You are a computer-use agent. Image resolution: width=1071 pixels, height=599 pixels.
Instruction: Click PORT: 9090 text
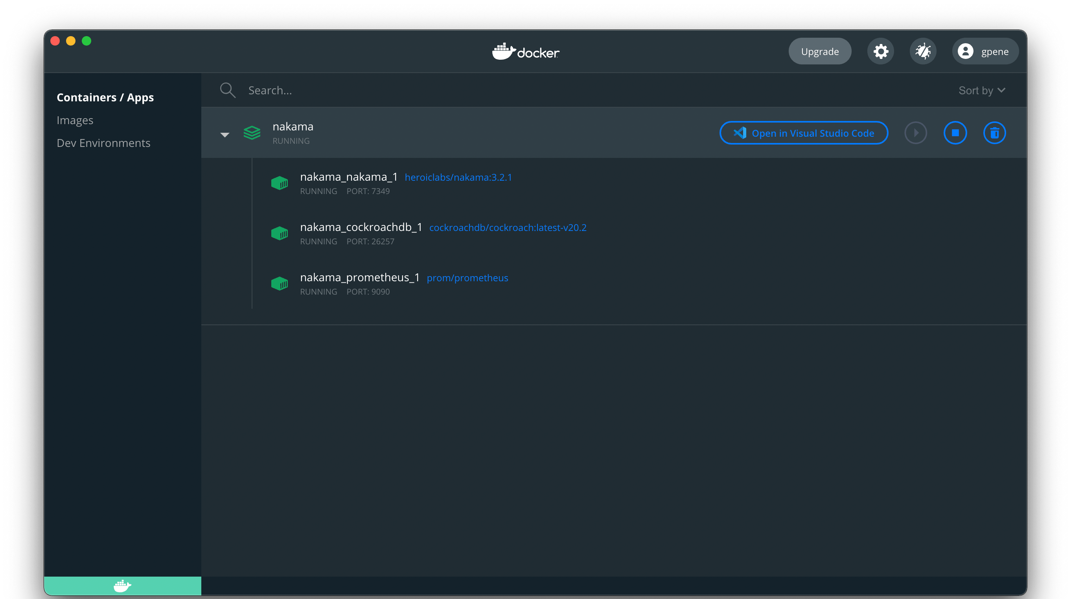368,291
